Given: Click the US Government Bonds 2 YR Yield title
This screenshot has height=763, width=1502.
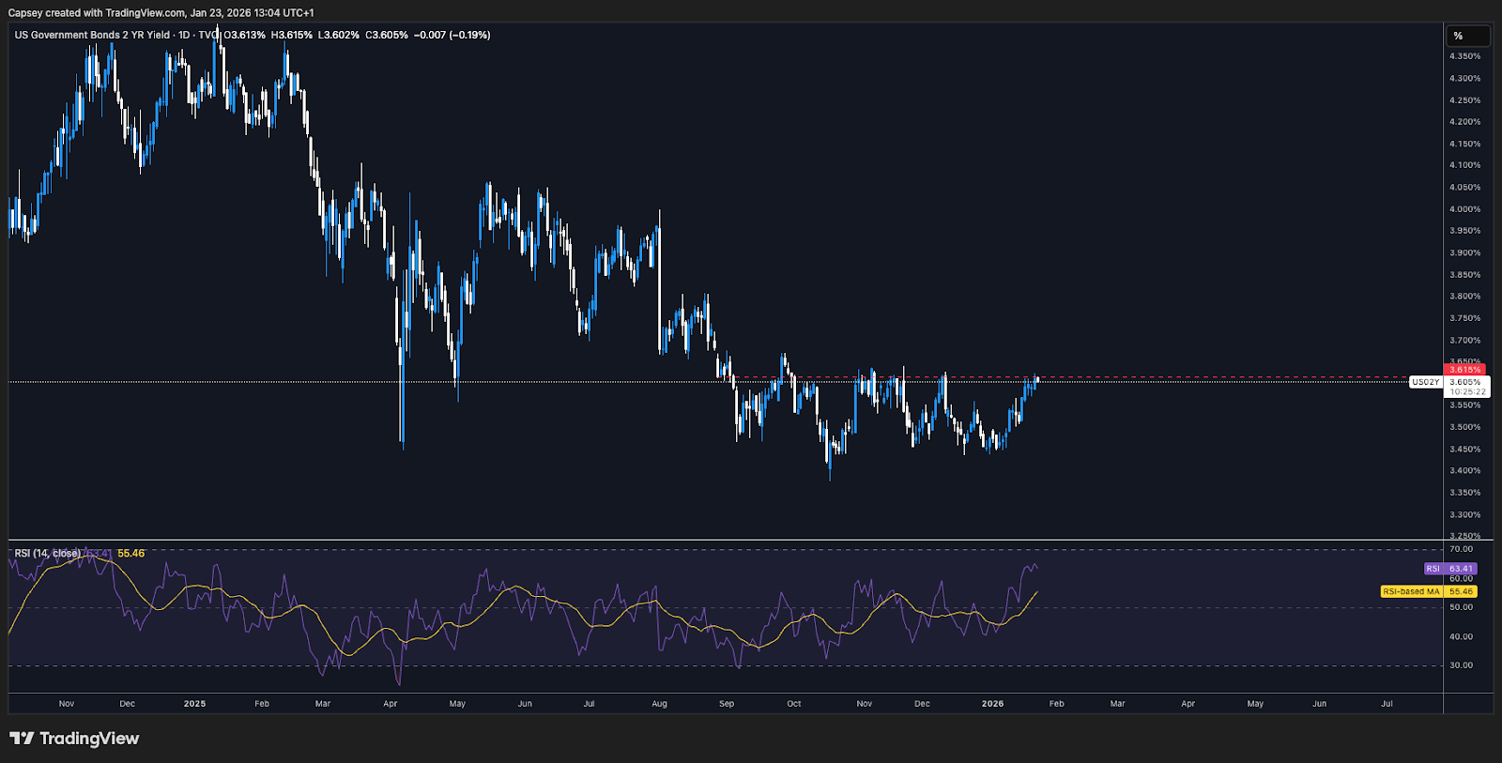Looking at the screenshot, I should [x=92, y=35].
